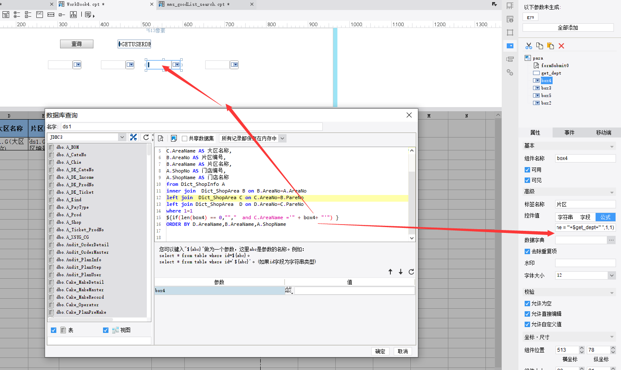Select the radio button group widget icon
Viewport: 621px width, 370px height.
click(17, 15)
